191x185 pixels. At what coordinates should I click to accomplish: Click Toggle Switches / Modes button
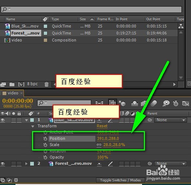[x=120, y=180]
